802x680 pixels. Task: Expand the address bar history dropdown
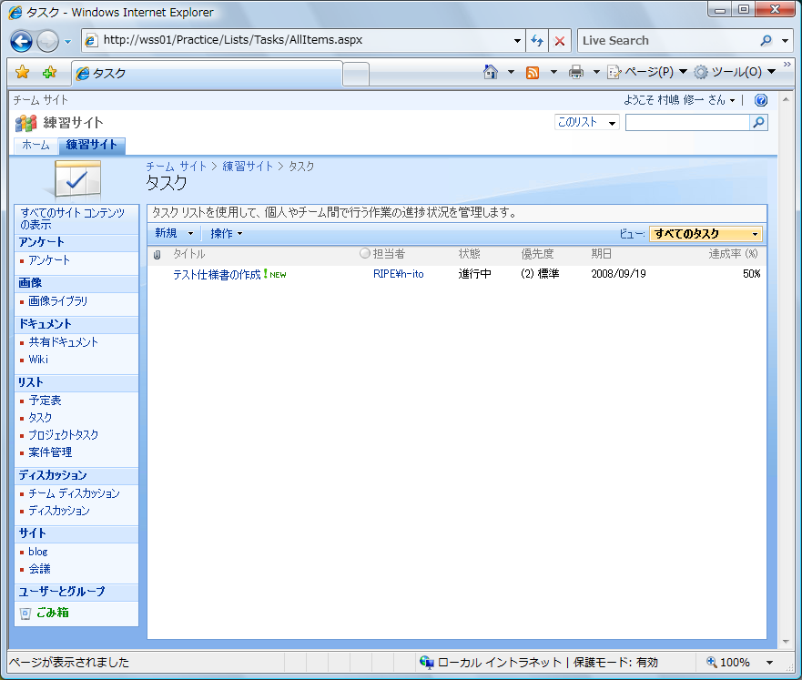pyautogui.click(x=517, y=40)
